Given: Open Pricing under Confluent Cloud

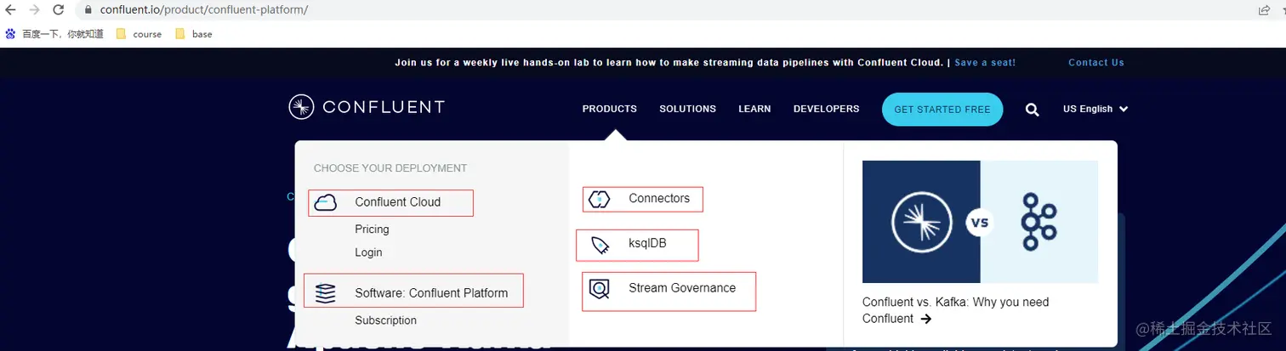Looking at the screenshot, I should tap(372, 229).
